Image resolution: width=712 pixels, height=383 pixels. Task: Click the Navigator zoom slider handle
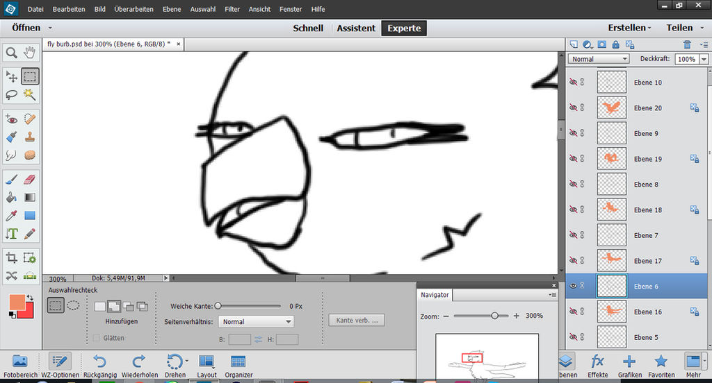[494, 316]
